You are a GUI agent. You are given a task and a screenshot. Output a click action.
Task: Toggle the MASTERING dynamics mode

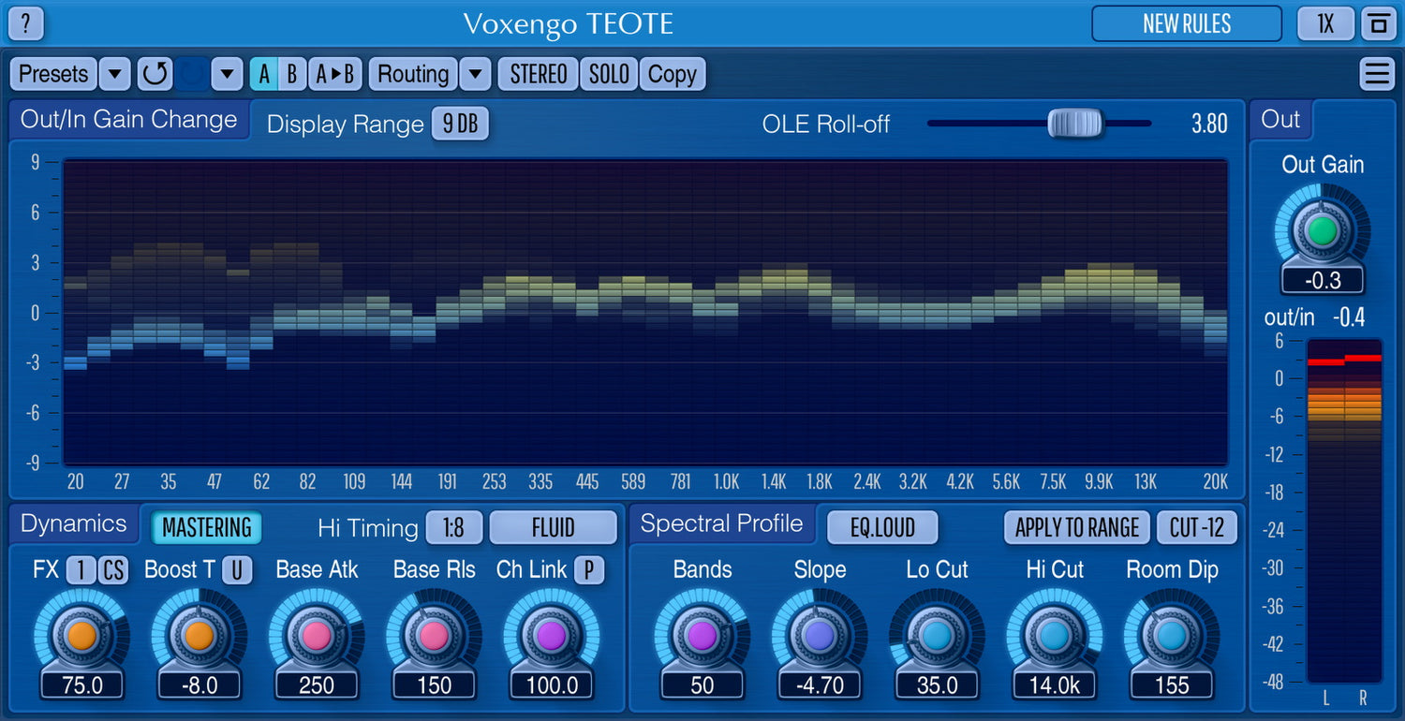coord(206,528)
